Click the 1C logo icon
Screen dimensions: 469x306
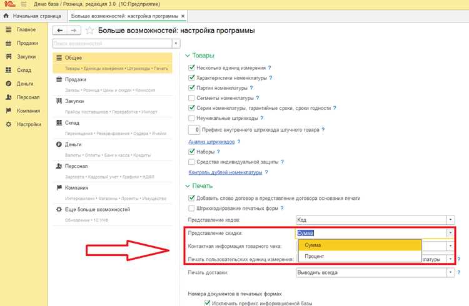pos(9,4)
